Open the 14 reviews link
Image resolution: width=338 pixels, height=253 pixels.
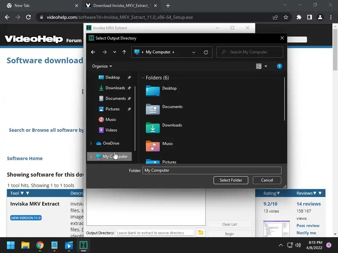[309, 204]
